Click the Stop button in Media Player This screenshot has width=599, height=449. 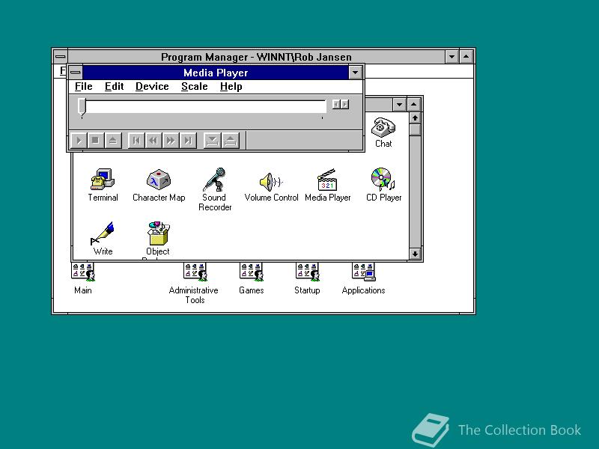(96, 141)
